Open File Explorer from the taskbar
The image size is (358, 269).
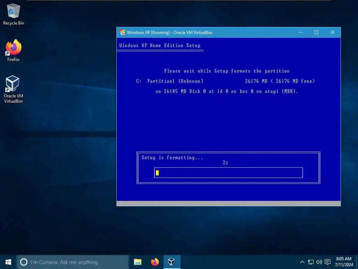[138, 262]
